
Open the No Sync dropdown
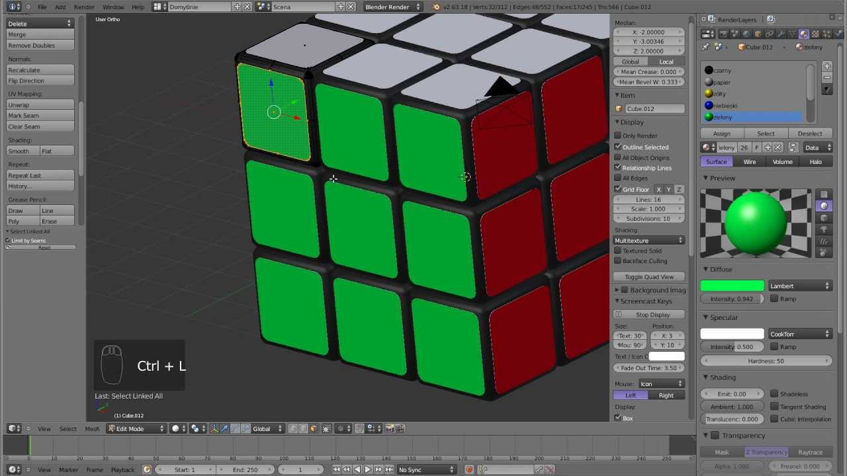[x=427, y=469]
